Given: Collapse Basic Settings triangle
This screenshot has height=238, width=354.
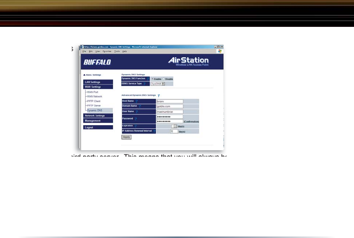Looking at the screenshot, I should point(84,75).
